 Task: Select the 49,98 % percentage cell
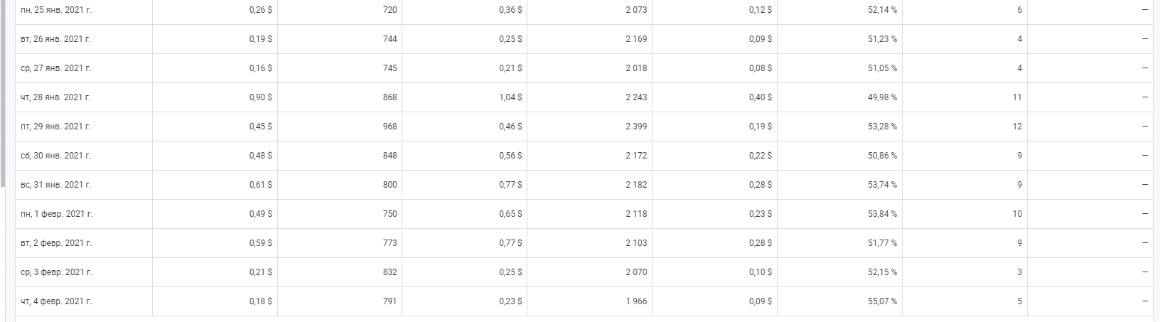point(882,97)
